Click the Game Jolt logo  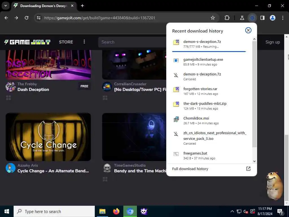point(27,42)
